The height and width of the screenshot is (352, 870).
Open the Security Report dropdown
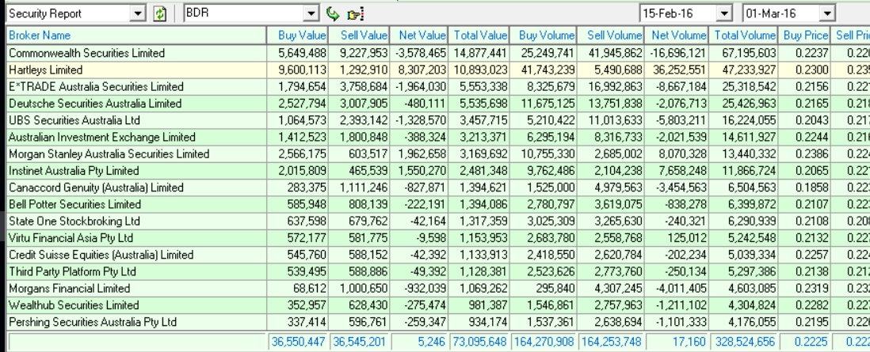(x=138, y=14)
